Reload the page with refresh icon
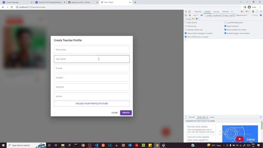Image resolution: width=263 pixels, height=148 pixels. (12, 7)
